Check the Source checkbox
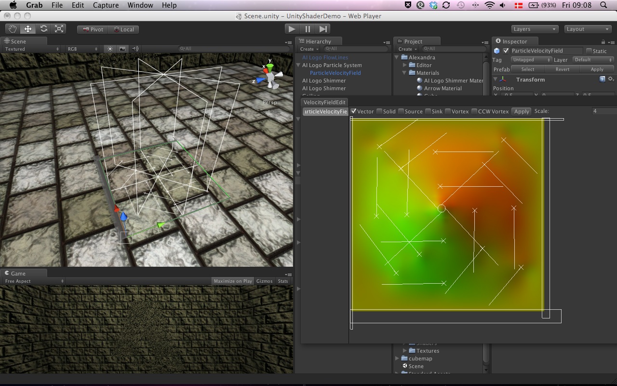Viewport: 617px width, 386px height. click(401, 111)
